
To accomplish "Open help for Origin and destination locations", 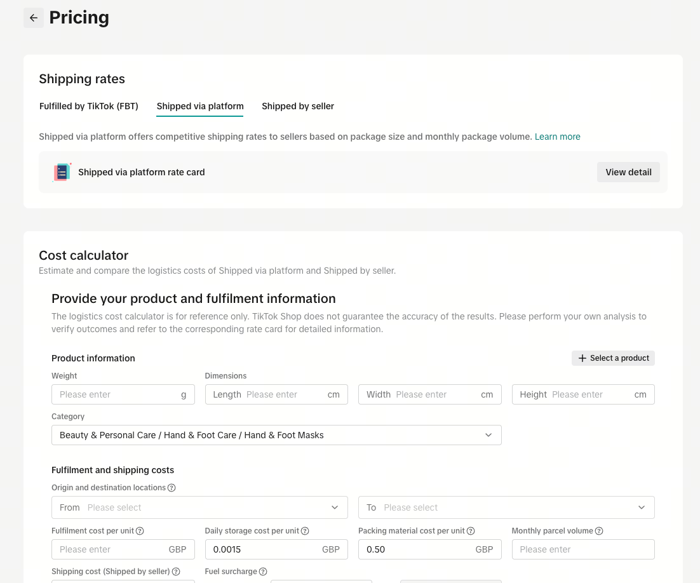I will click(172, 488).
